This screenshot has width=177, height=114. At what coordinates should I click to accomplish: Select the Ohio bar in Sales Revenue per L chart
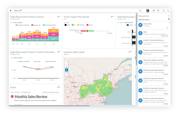132,32
